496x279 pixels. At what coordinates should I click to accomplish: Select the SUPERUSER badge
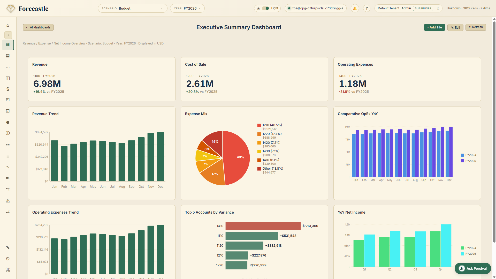pyautogui.click(x=423, y=8)
